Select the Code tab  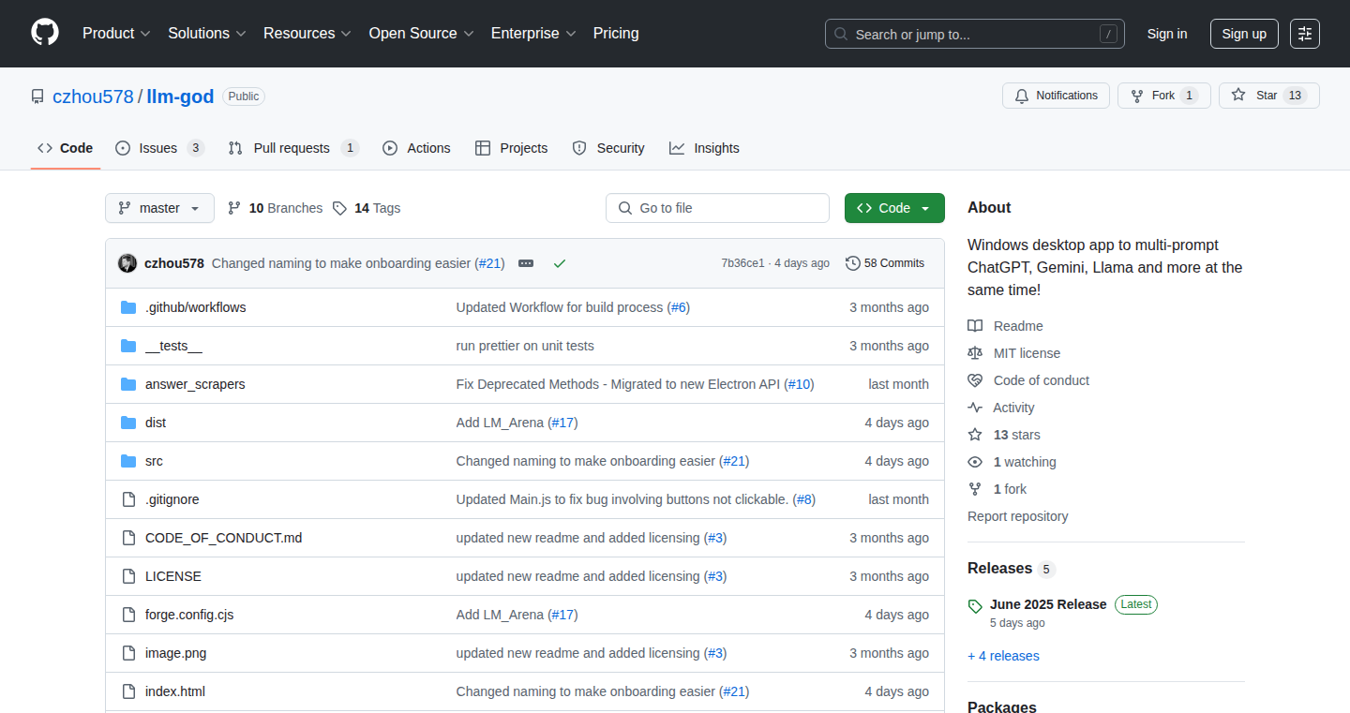(x=66, y=148)
